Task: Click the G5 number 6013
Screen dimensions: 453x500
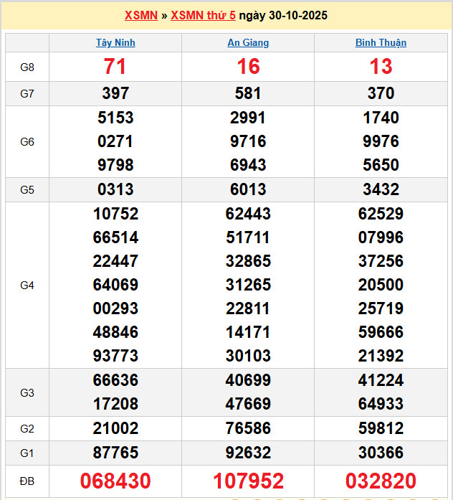Action: pyautogui.click(x=248, y=189)
